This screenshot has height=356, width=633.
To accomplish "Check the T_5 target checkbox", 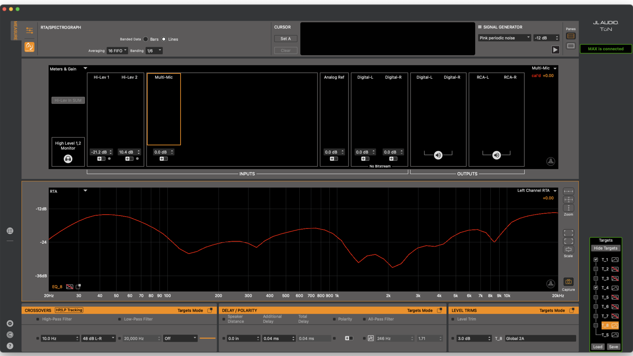I will pos(596,297).
